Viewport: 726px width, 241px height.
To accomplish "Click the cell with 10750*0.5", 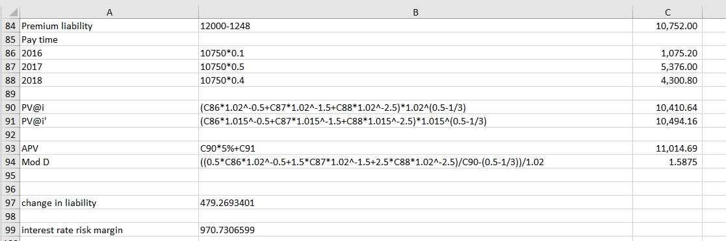I will 415,67.
